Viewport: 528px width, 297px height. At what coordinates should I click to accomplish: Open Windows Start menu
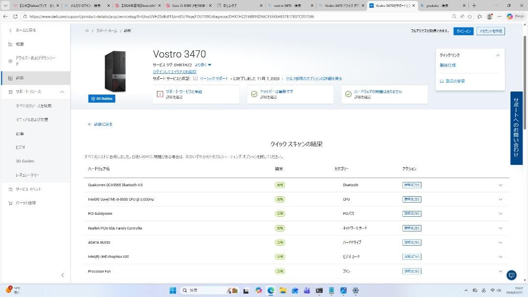pyautogui.click(x=173, y=290)
